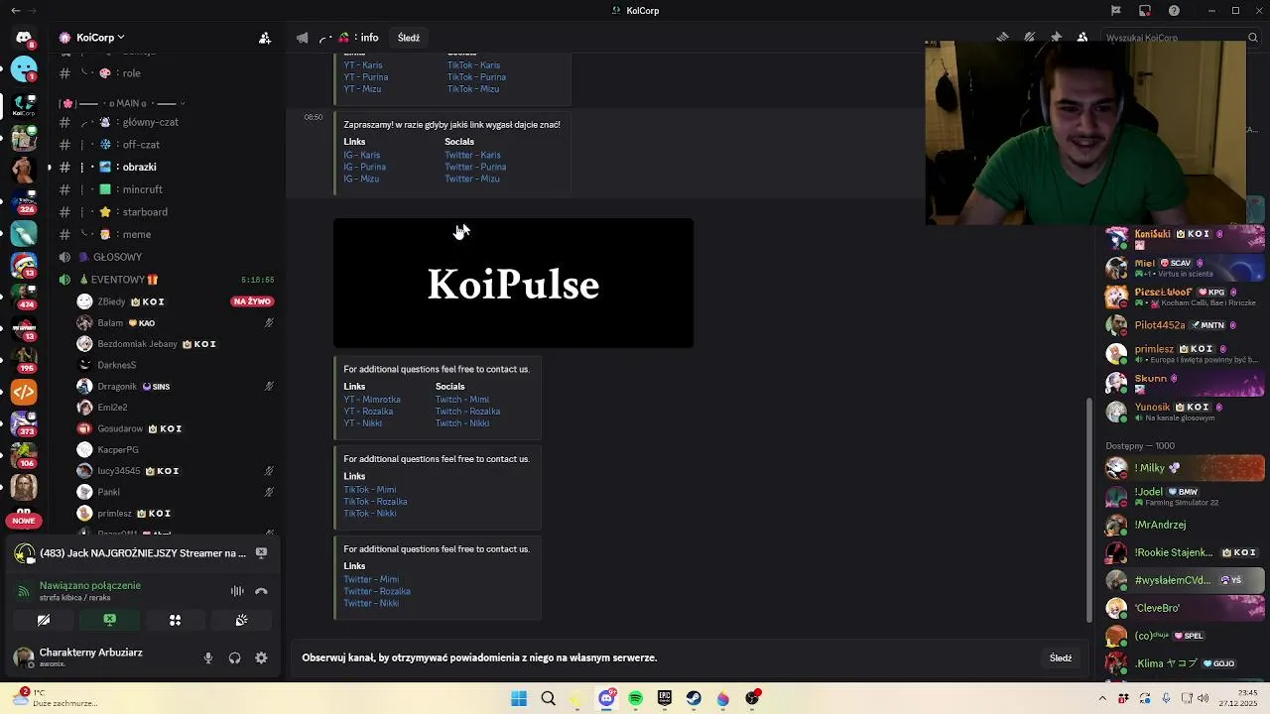This screenshot has width=1270, height=714.
Task: Stop watching stream icon next to Jack stream
Action: [261, 553]
